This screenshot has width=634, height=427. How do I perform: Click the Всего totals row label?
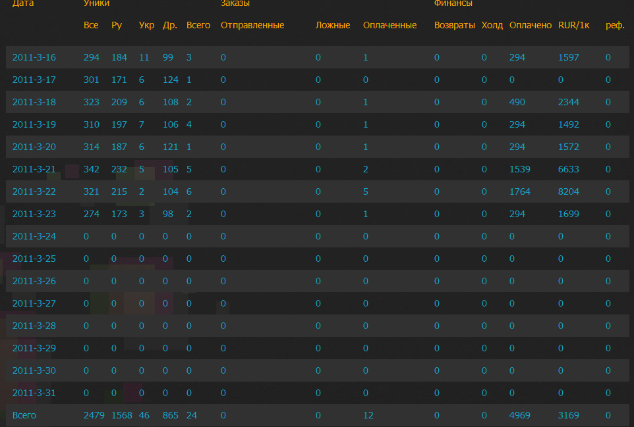click(x=24, y=415)
